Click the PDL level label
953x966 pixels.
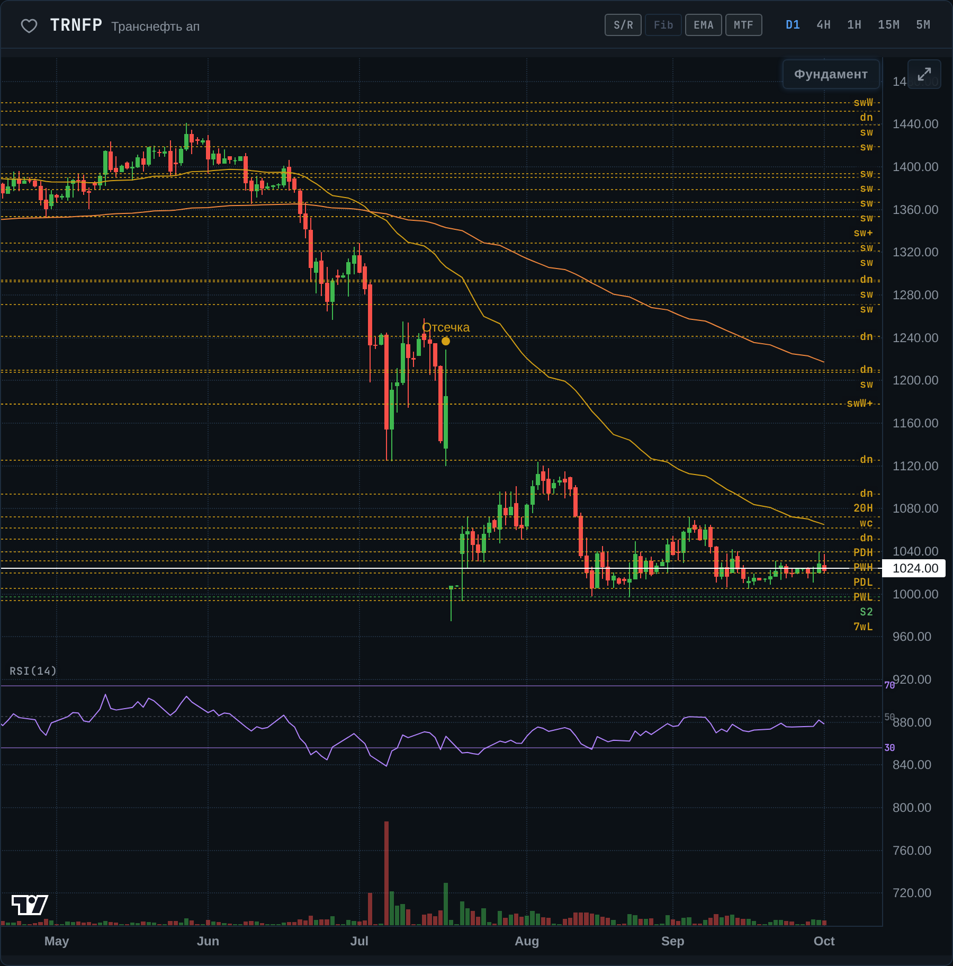click(x=863, y=583)
